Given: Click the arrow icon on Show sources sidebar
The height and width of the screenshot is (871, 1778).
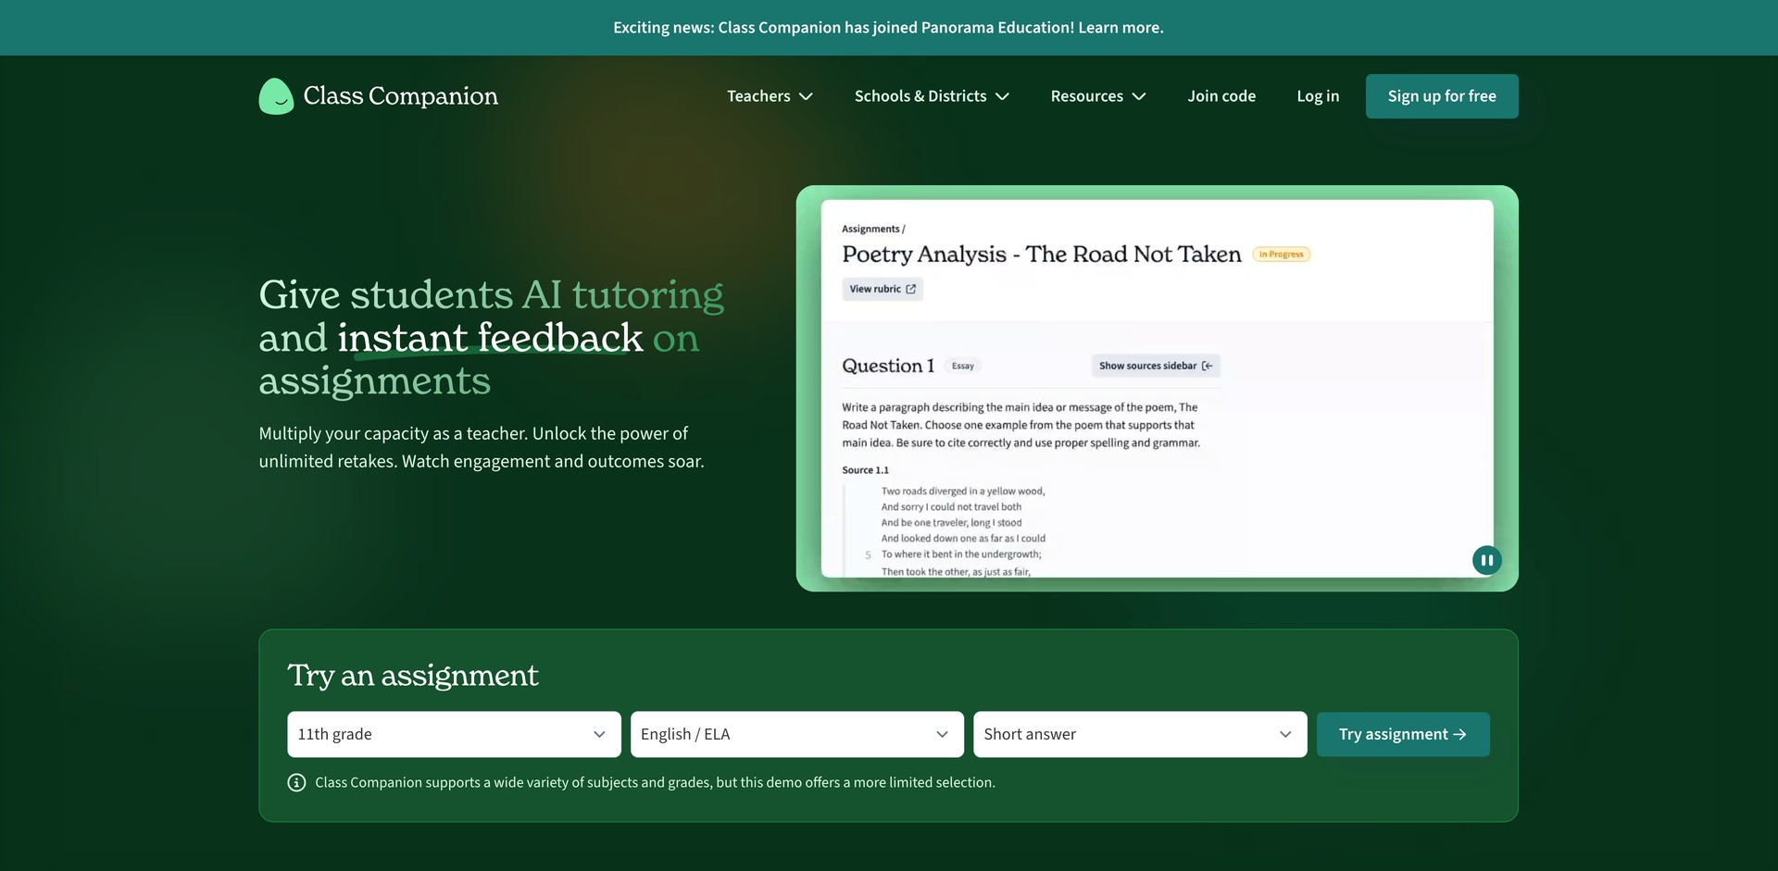Looking at the screenshot, I should 1207,366.
